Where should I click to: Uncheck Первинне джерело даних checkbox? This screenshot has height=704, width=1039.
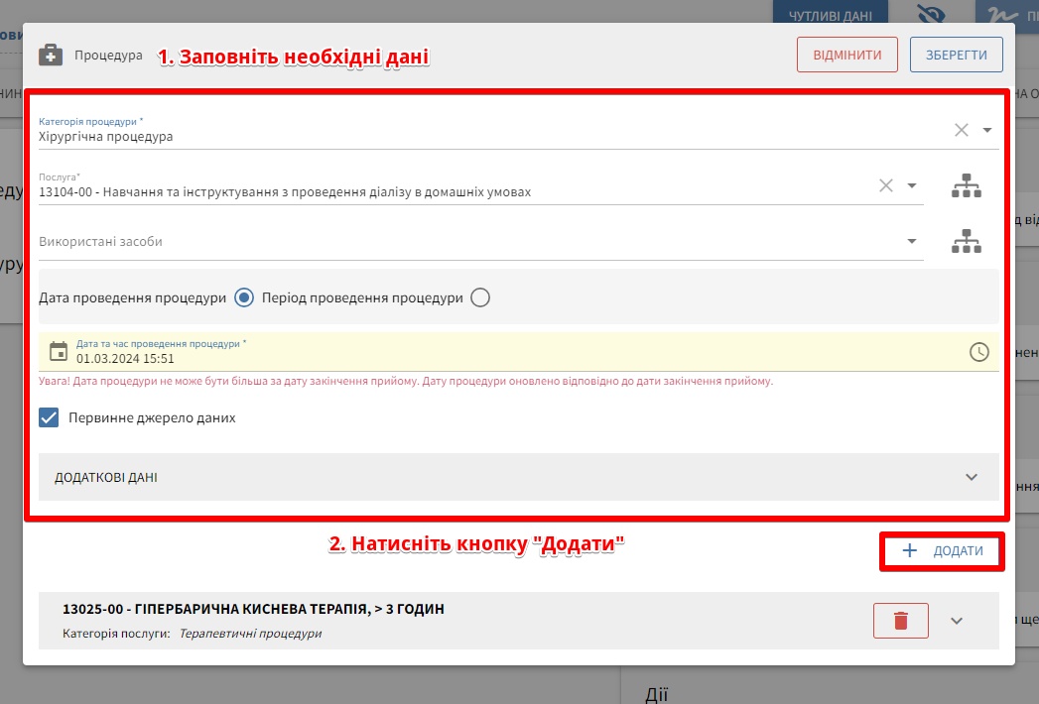(50, 417)
